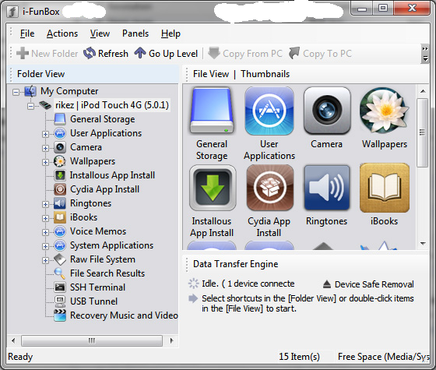Click Recovery Music and Video clapperboard icon
Viewport: 436px width, 370px height.
[x=60, y=315]
